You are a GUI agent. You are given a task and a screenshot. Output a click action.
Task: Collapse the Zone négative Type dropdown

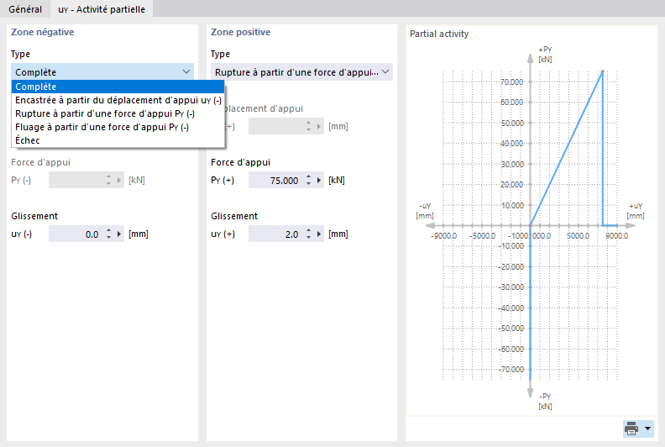(x=186, y=72)
